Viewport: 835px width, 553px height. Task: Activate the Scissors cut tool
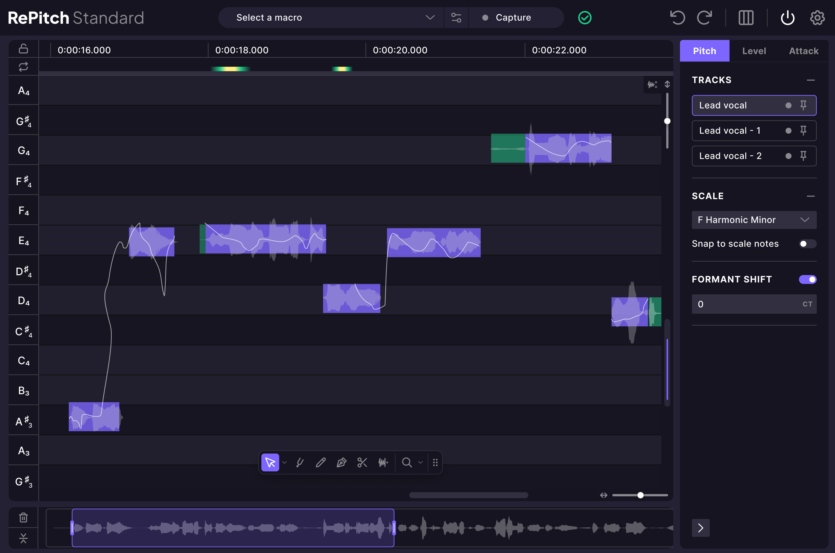pos(362,462)
